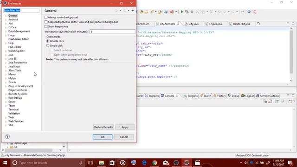Open the Preferences view menu dropdown arrow
297x167 pixels.
point(133,11)
